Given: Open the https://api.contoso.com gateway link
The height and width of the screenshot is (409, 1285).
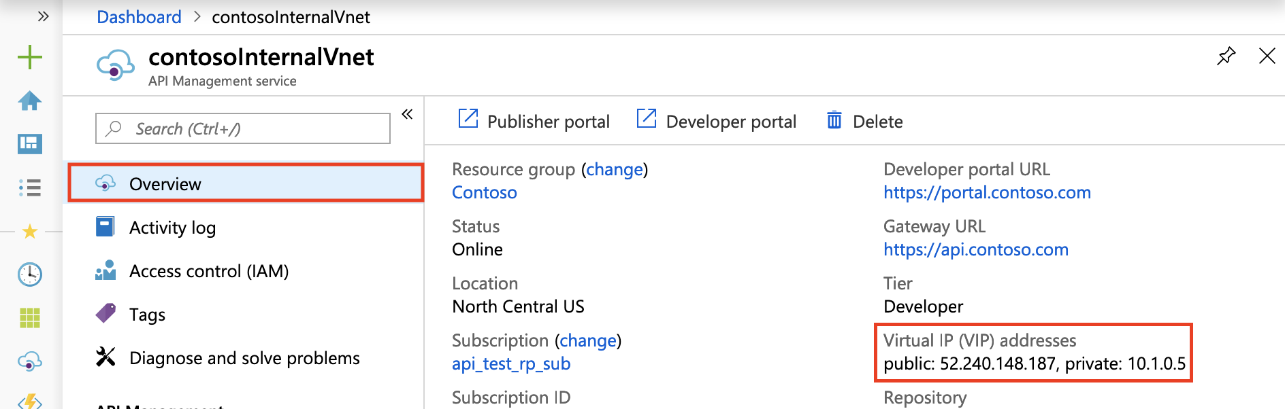Looking at the screenshot, I should pyautogui.click(x=976, y=249).
